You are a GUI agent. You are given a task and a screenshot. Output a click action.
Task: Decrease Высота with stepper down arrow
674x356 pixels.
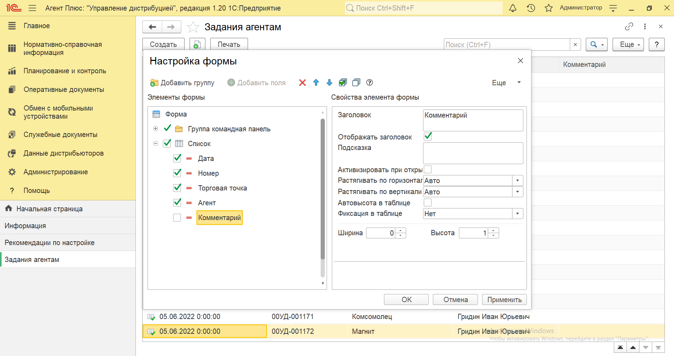click(493, 235)
